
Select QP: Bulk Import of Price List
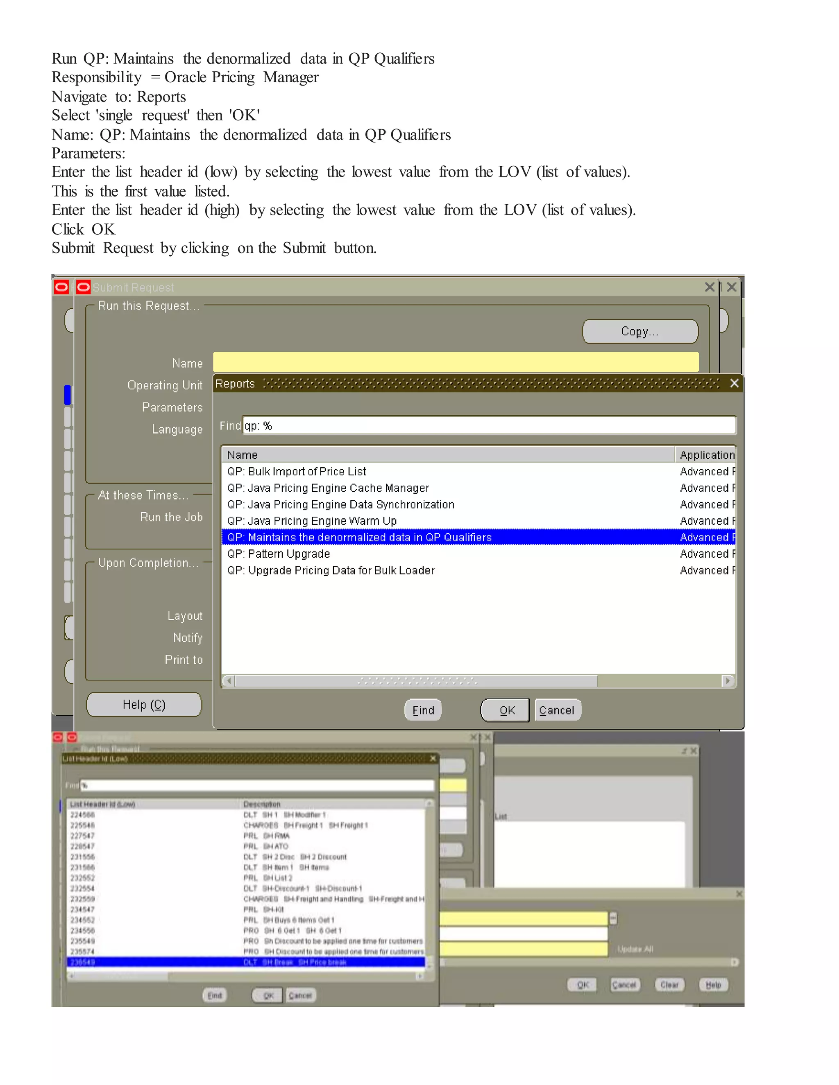[478, 471]
